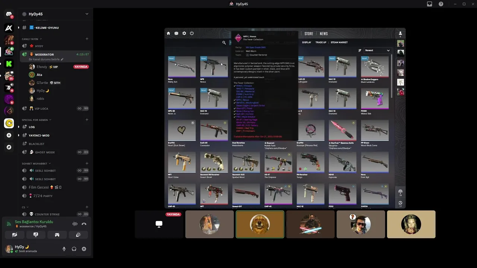Open the -KELIME-OYUNU text channel
The height and width of the screenshot is (268, 477).
pyautogui.click(x=56, y=28)
